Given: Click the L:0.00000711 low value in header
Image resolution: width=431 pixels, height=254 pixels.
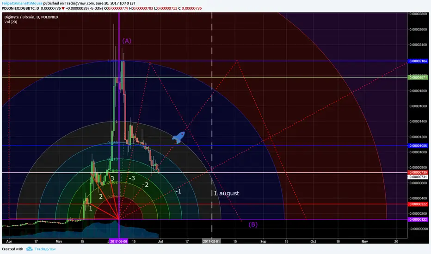Looking at the screenshot, I should [x=165, y=8].
